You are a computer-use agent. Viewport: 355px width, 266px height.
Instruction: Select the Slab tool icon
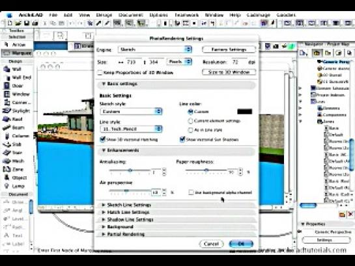click(x=7, y=144)
